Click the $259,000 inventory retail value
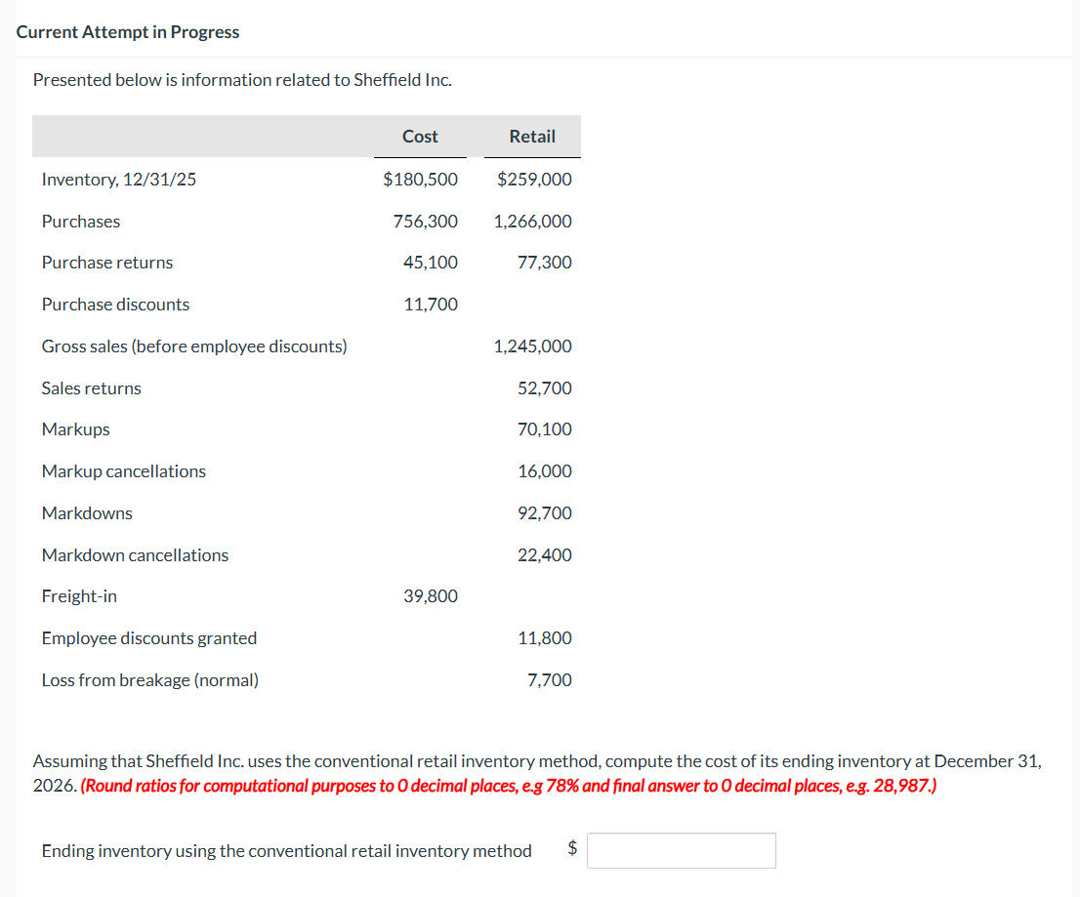The height and width of the screenshot is (897, 1080). tap(534, 179)
